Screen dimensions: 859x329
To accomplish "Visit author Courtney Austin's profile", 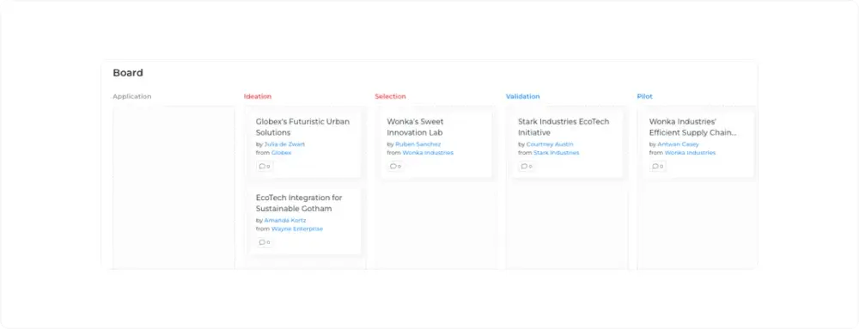I will [x=550, y=144].
